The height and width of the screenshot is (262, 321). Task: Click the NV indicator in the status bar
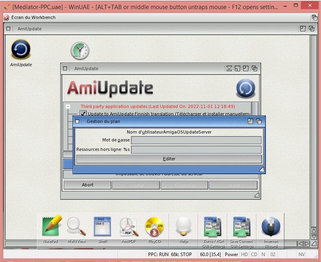pyautogui.click(x=302, y=255)
